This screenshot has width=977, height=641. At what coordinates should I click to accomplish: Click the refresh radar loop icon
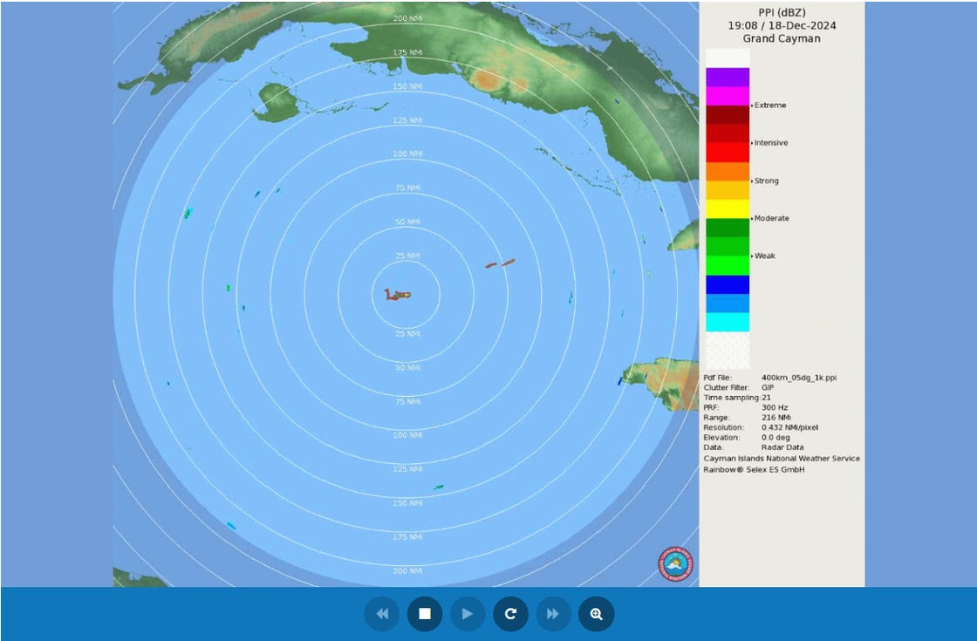click(x=510, y=614)
